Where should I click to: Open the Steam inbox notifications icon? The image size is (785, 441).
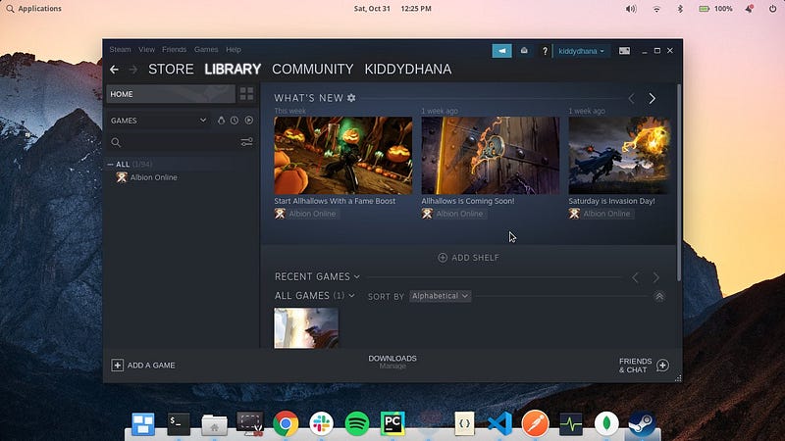[524, 51]
